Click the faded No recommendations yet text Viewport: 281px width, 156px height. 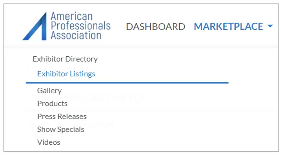[x=72, y=125]
